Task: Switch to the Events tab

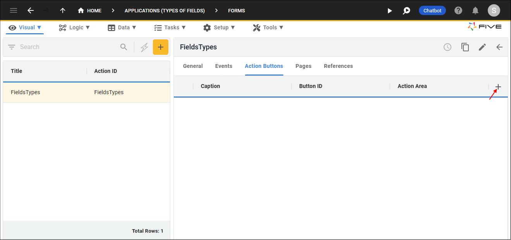Action: tap(224, 66)
